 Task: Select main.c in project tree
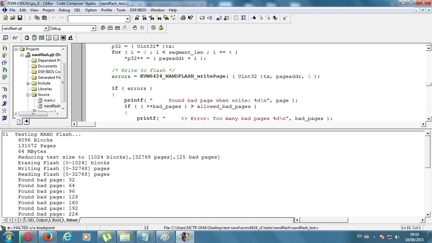tap(50, 100)
